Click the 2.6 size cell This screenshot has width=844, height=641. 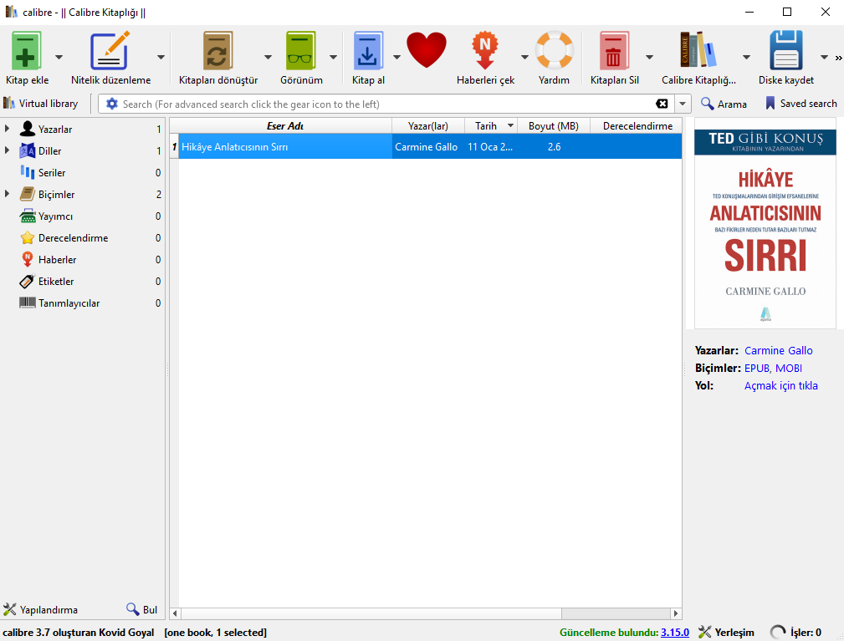[x=554, y=146]
